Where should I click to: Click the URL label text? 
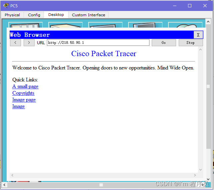coord(41,43)
